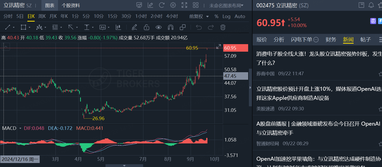
Task: Click the purple buy trade icon
Action: (373, 21)
